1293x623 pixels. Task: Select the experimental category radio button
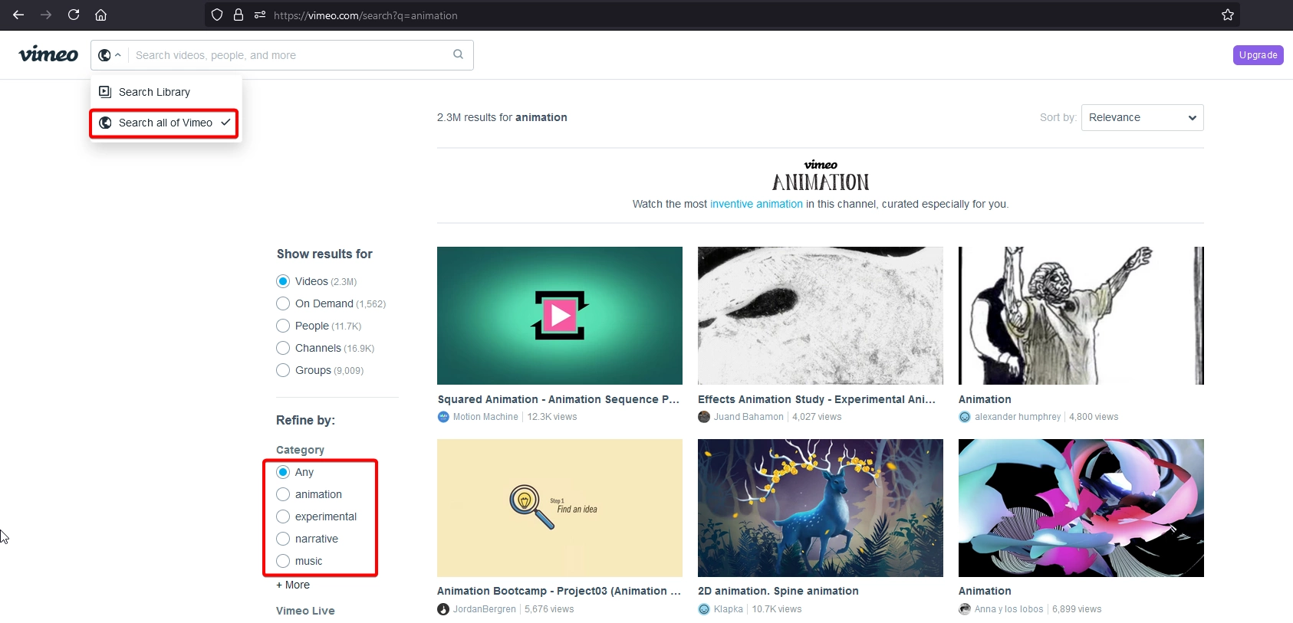pos(283,516)
